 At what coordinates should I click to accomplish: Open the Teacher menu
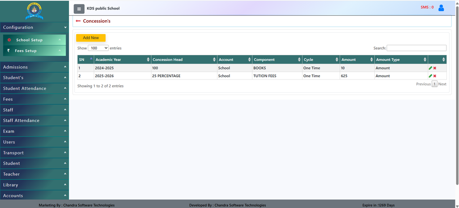tap(35, 174)
